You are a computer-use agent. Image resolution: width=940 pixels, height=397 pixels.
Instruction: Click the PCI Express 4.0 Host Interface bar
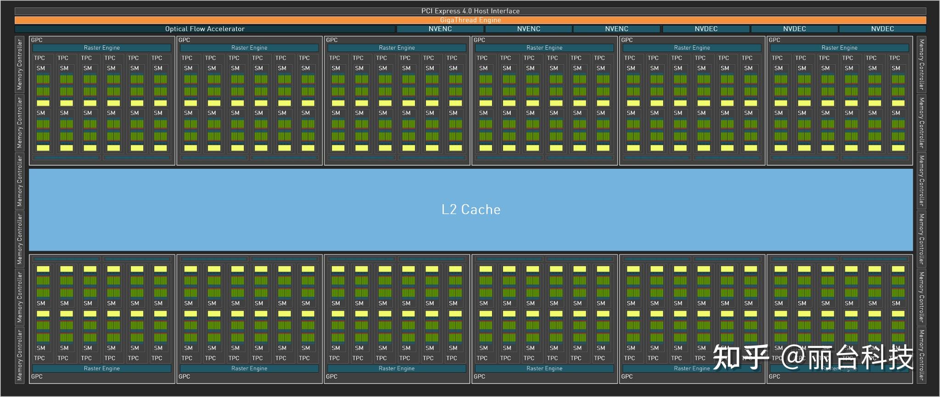point(470,11)
